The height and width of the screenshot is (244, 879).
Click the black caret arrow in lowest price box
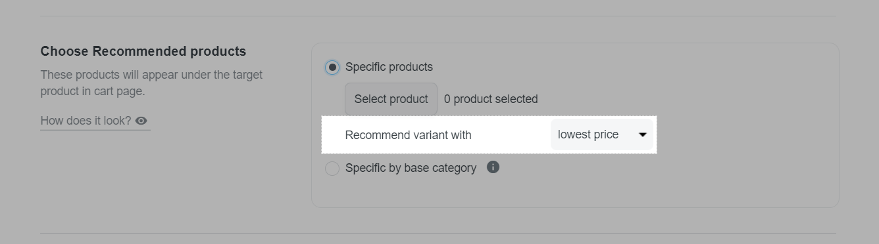(643, 134)
